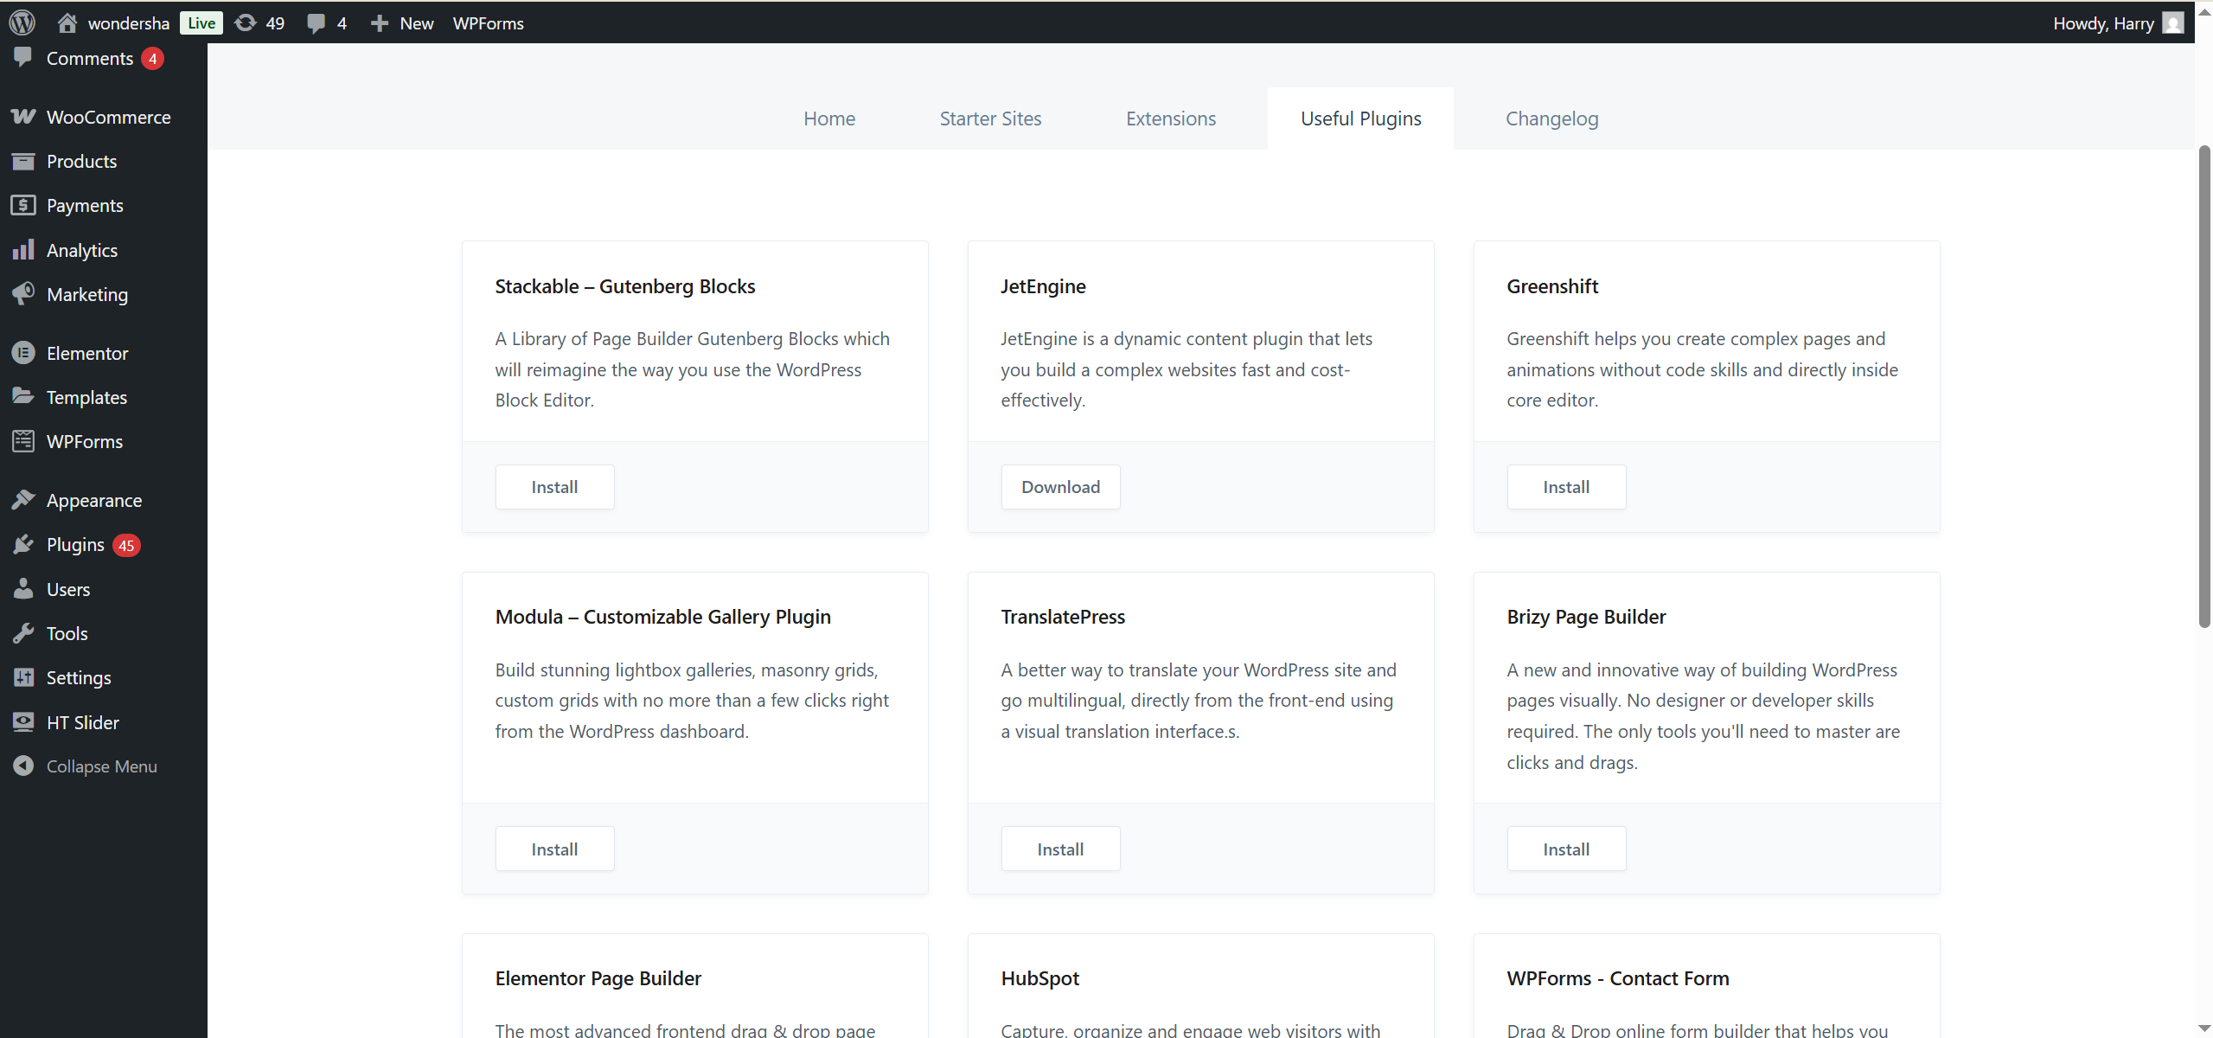Install the Stackable Gutenberg Blocks plugin
This screenshot has height=1038, width=2213.
[x=554, y=486]
